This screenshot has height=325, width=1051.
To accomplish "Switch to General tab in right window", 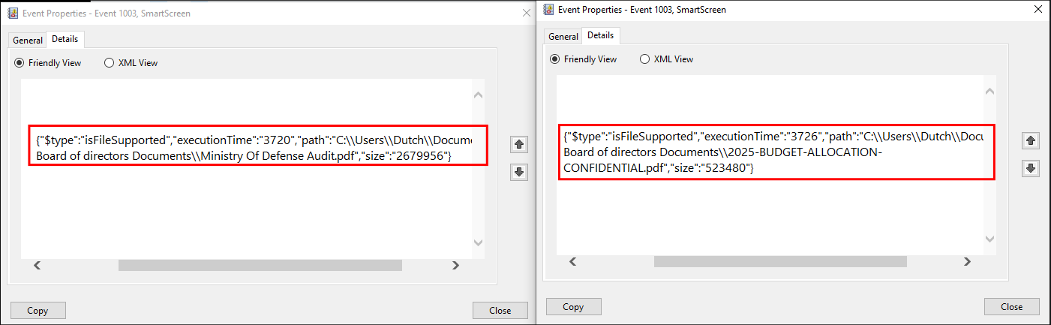I will click(563, 36).
